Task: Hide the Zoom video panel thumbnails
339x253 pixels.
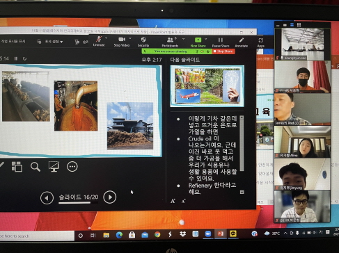Action: [278, 25]
